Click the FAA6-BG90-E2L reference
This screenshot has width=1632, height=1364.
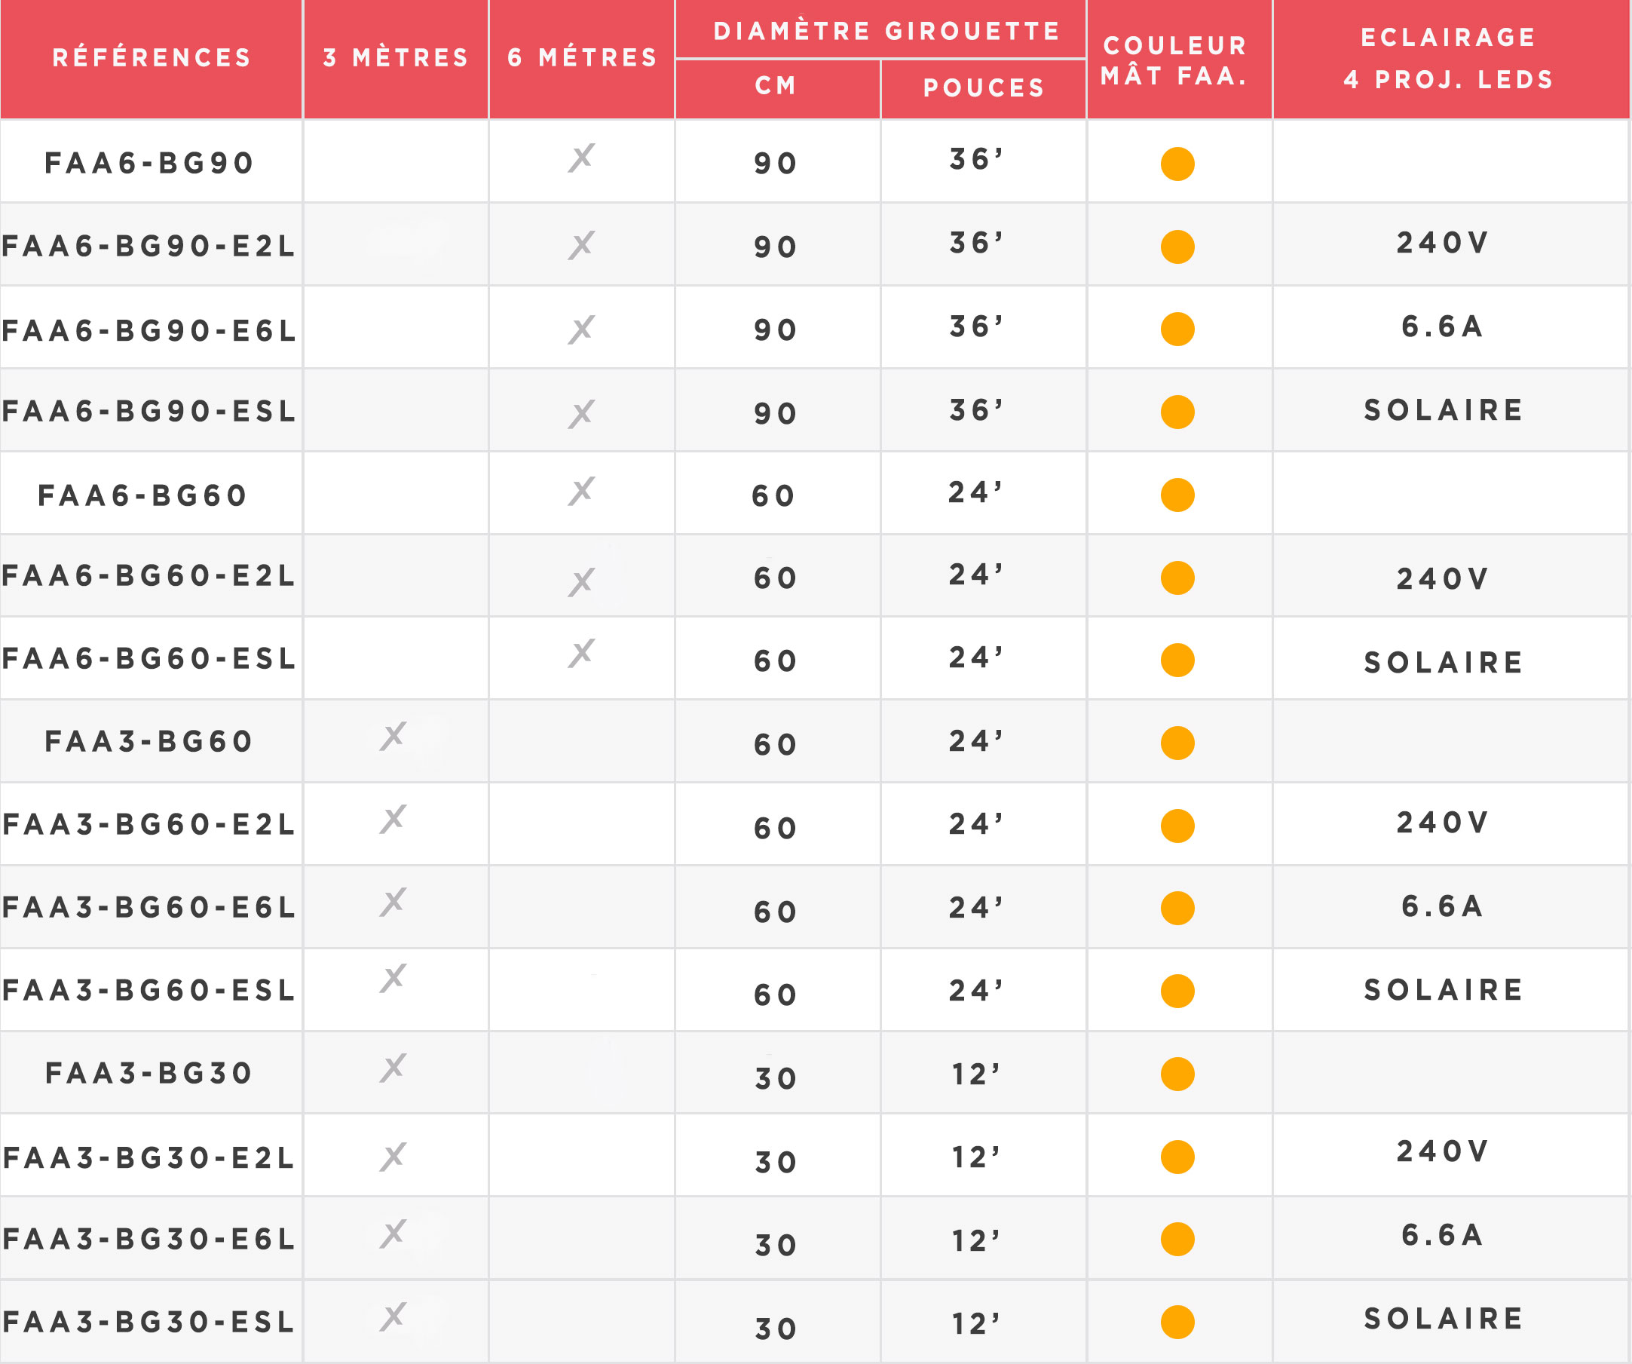point(149,247)
